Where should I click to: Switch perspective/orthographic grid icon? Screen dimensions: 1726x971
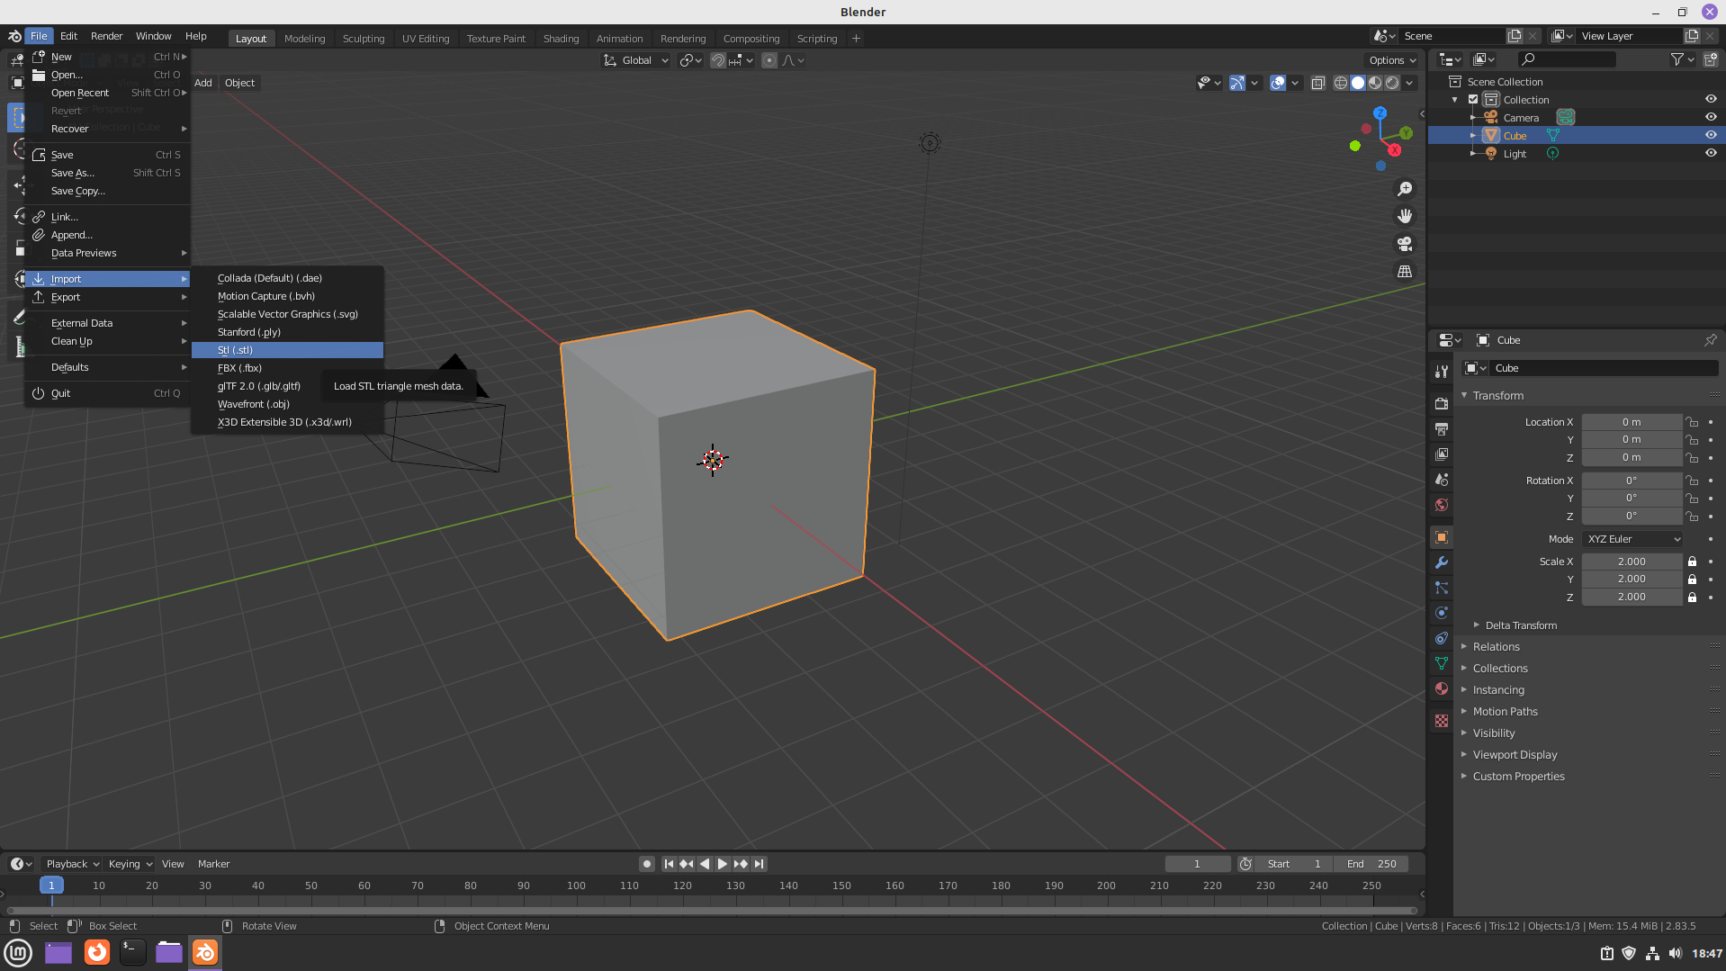click(x=1404, y=272)
